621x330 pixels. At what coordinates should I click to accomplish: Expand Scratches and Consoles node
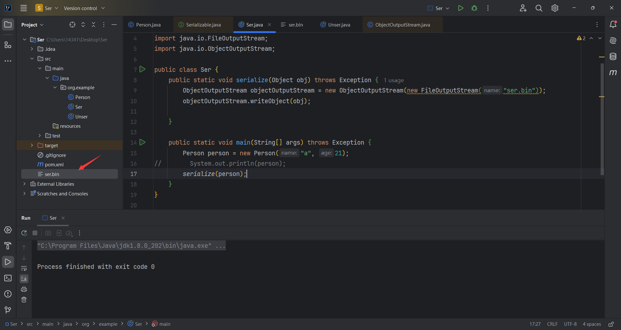[x=24, y=193]
